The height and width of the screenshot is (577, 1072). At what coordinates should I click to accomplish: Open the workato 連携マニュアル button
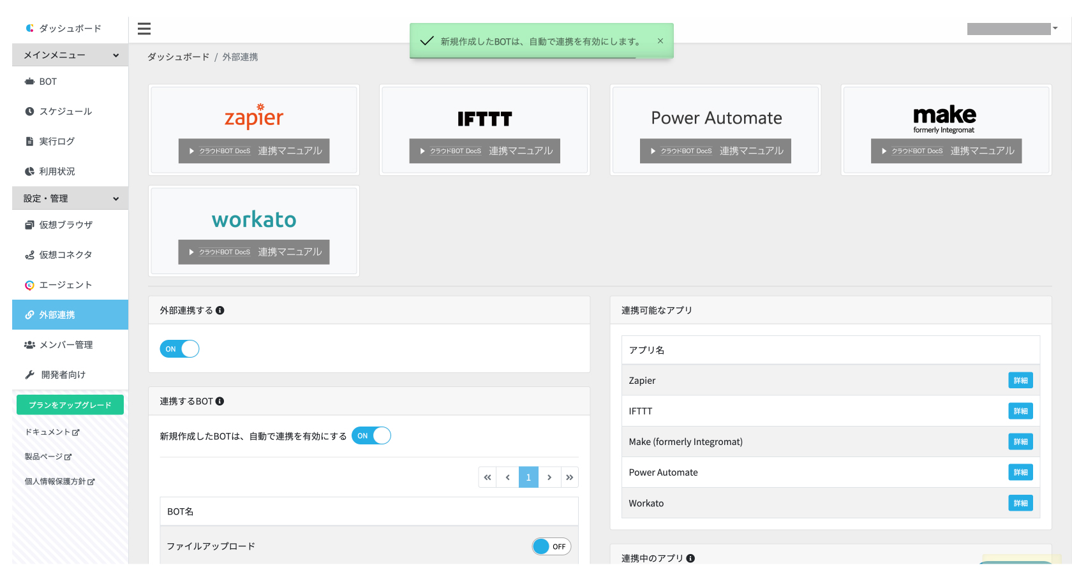point(254,252)
